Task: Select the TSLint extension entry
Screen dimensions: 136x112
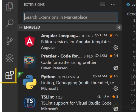Action: [x=70, y=103]
